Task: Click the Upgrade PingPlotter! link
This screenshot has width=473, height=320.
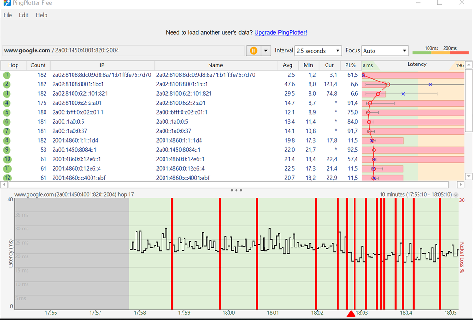Action: (281, 33)
